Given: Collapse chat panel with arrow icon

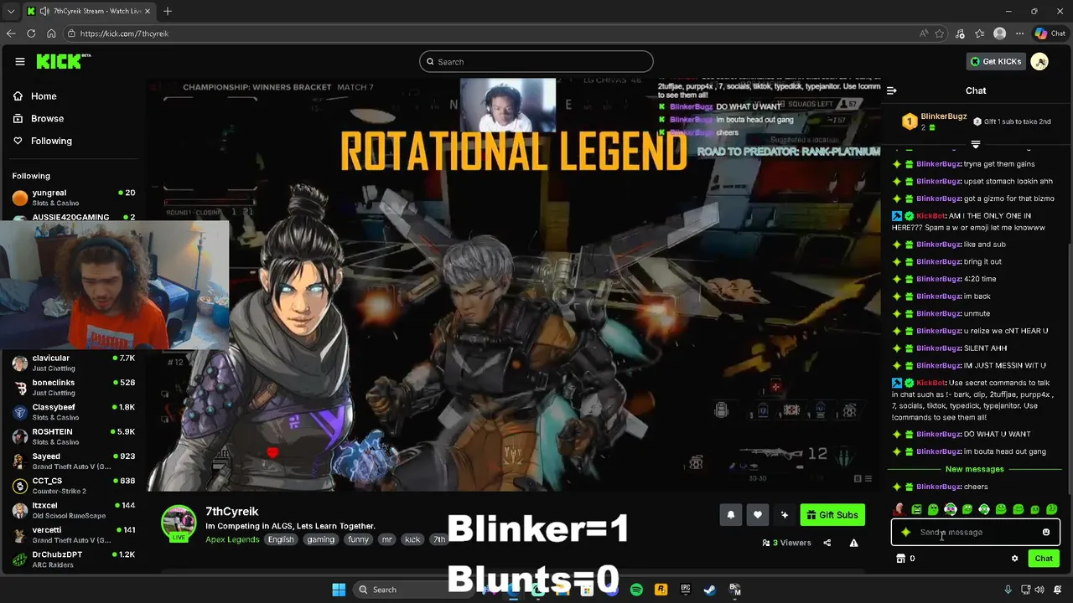Looking at the screenshot, I should (891, 90).
